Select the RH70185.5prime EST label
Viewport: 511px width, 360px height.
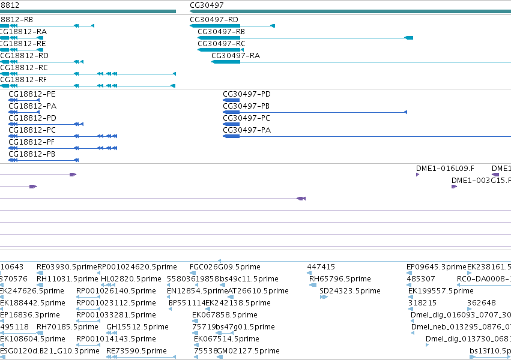click(x=67, y=327)
